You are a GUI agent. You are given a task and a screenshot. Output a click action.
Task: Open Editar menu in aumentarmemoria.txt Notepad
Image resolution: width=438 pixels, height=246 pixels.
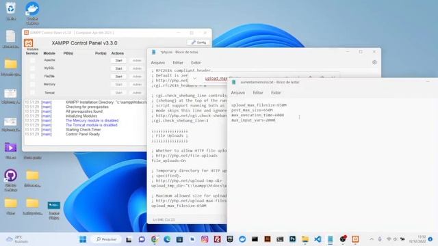pos(258,93)
